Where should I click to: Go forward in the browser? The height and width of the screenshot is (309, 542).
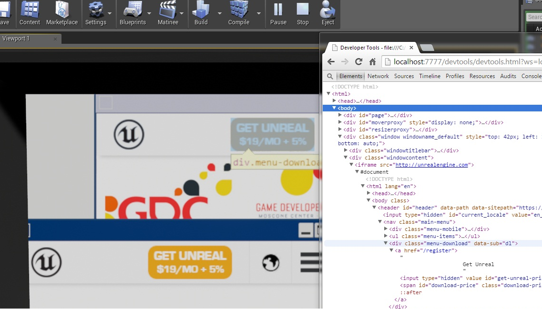click(345, 62)
